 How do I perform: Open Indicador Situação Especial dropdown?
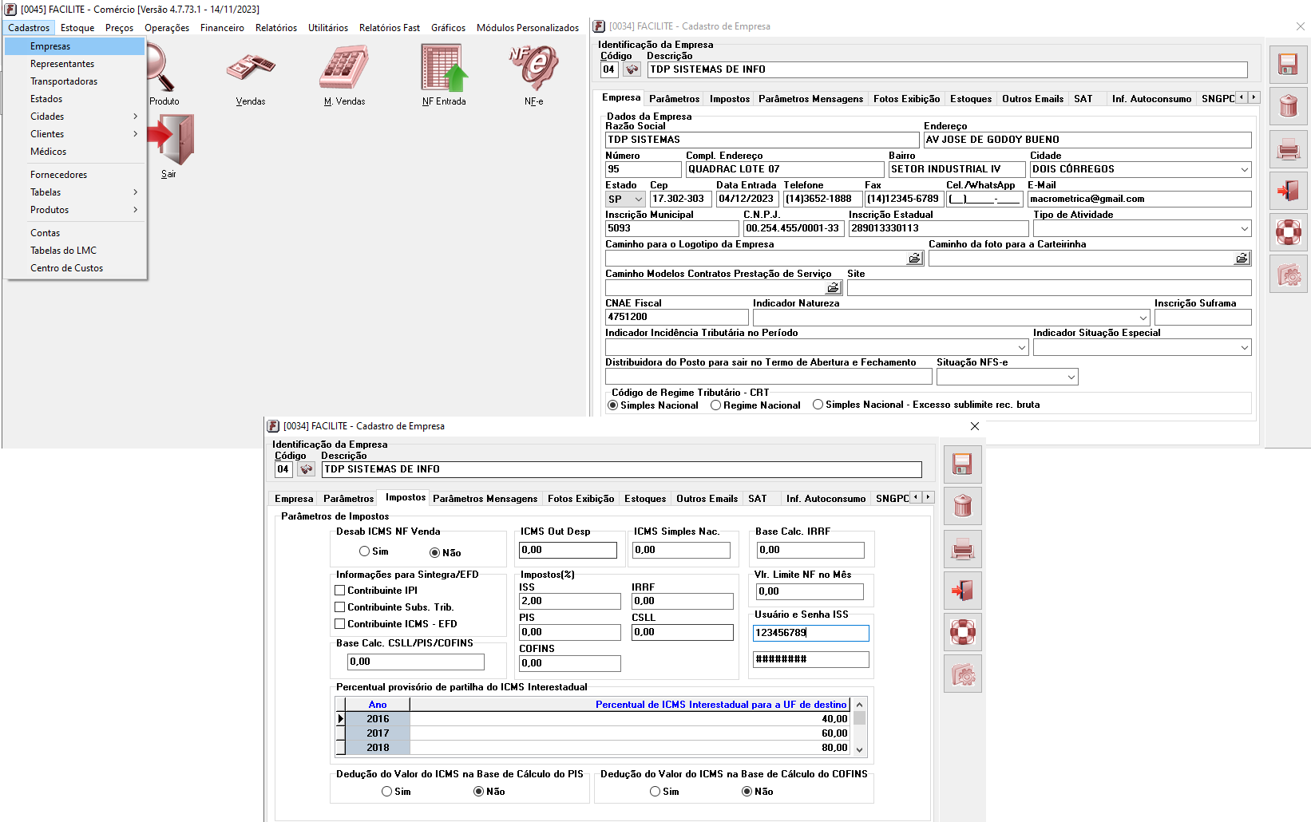click(1244, 347)
